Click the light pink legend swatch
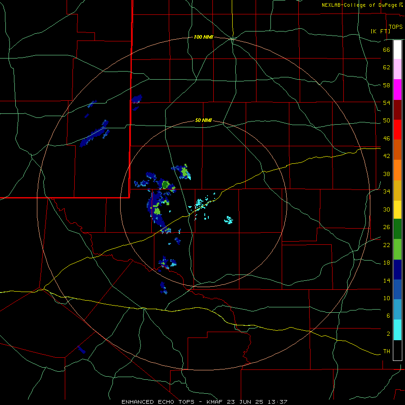The height and width of the screenshot is (405, 405). [397, 69]
